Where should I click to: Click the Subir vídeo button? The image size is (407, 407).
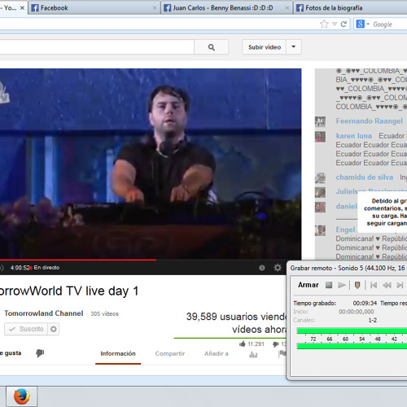(265, 47)
